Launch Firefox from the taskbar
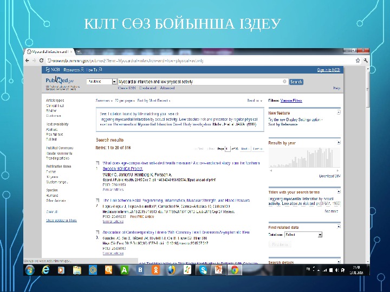This screenshot has width=390, height=292. 171,270
